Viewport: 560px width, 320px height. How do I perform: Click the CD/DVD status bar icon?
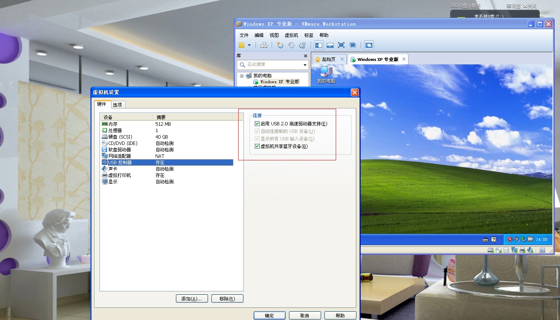pos(499,250)
